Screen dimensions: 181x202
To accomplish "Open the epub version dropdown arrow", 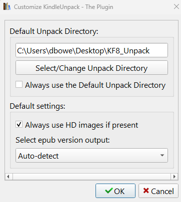I will [x=162, y=155].
